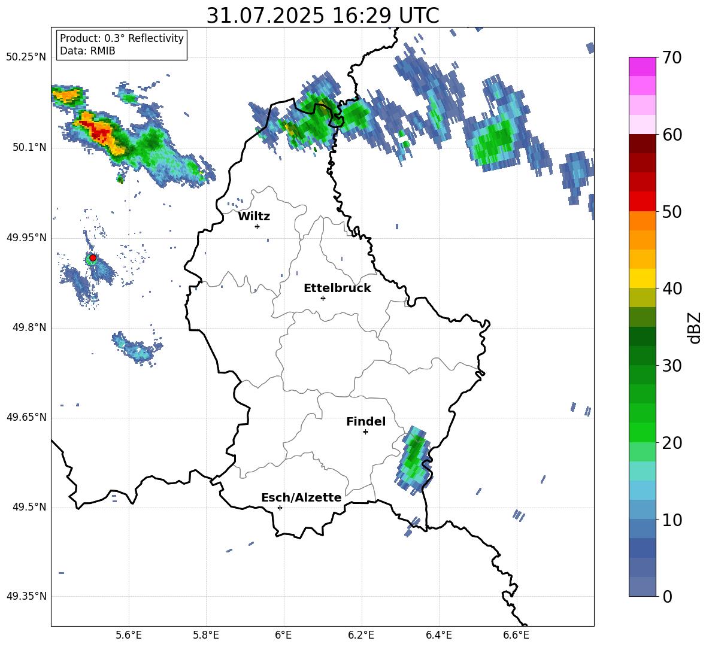Click the Product: 0.3° Reflectivity text

[x=122, y=38]
